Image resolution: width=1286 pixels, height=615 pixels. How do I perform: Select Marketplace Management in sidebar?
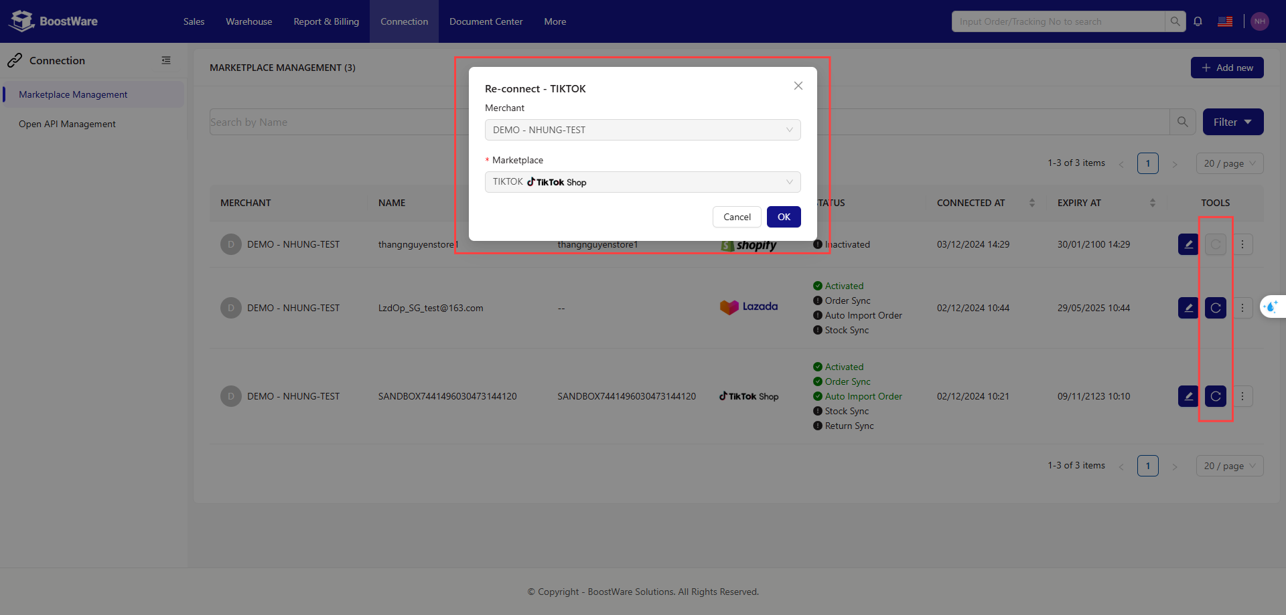[93, 94]
